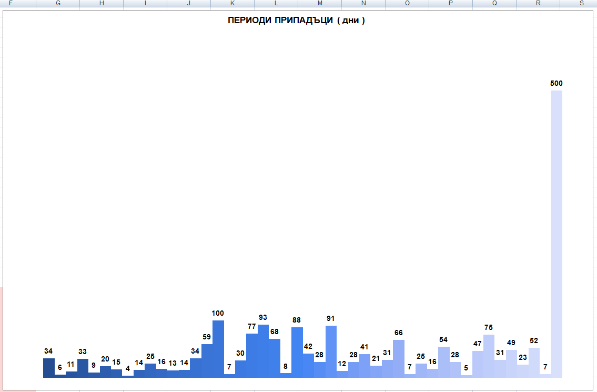597x392 pixels.
Task: Click the data label 52
Action: [x=534, y=341]
